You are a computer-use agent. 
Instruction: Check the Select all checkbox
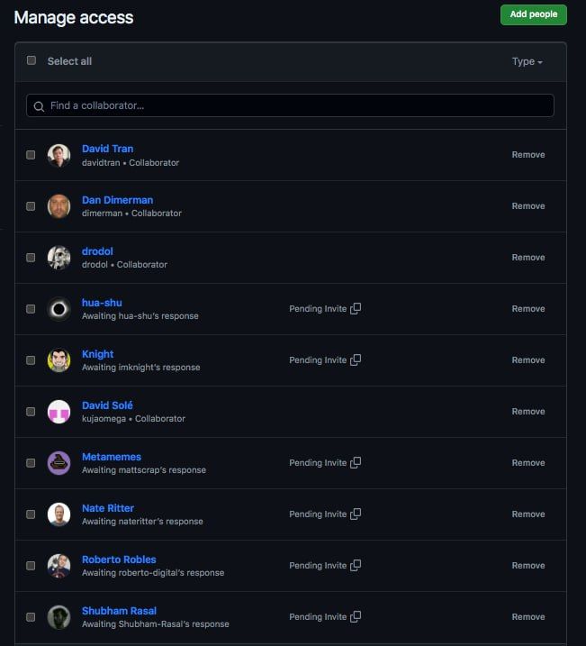(32, 60)
